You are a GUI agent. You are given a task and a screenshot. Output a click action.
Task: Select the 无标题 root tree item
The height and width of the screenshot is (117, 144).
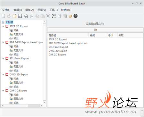point(9,22)
